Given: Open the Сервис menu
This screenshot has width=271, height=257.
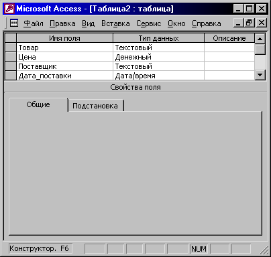Looking at the screenshot, I should (x=148, y=23).
